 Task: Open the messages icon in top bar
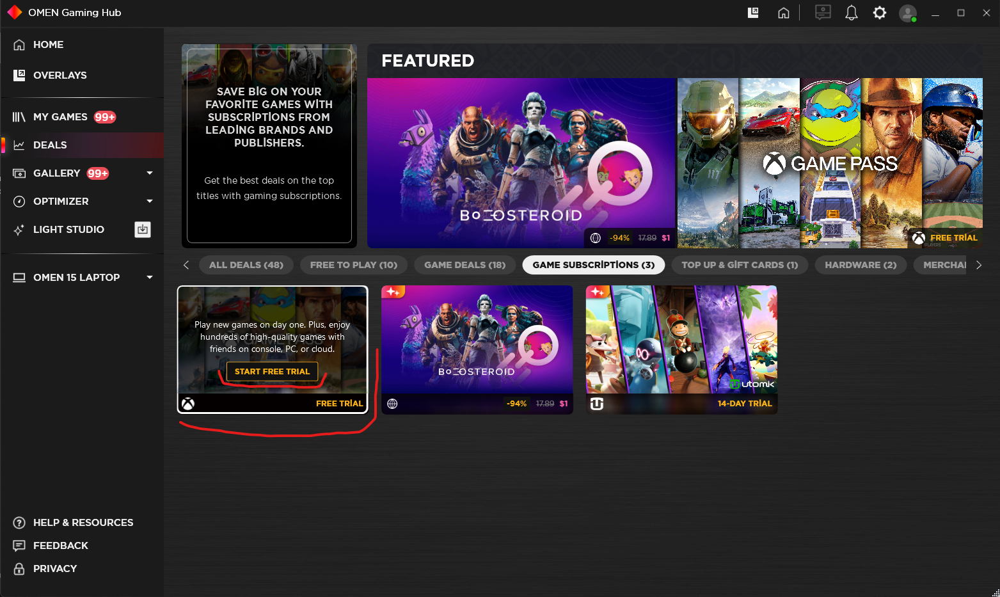click(x=823, y=13)
